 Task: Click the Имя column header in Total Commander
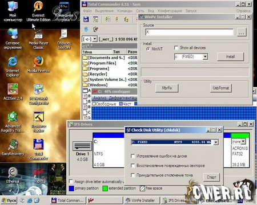[x=97, y=52]
